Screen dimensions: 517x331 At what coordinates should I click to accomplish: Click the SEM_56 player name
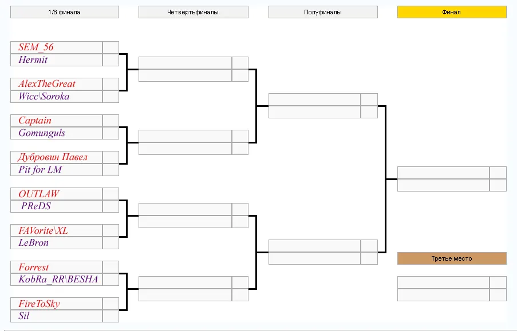(x=35, y=47)
